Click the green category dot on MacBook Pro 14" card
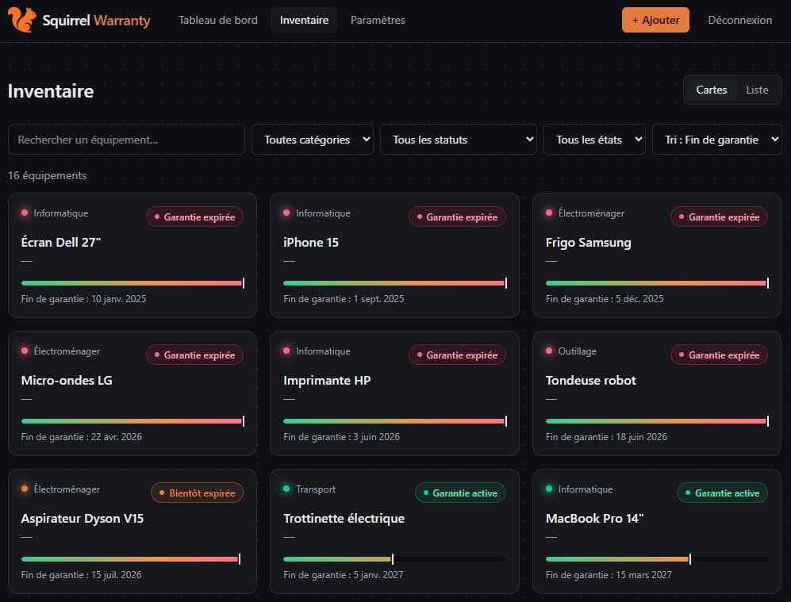The height and width of the screenshot is (602, 791). coord(549,489)
